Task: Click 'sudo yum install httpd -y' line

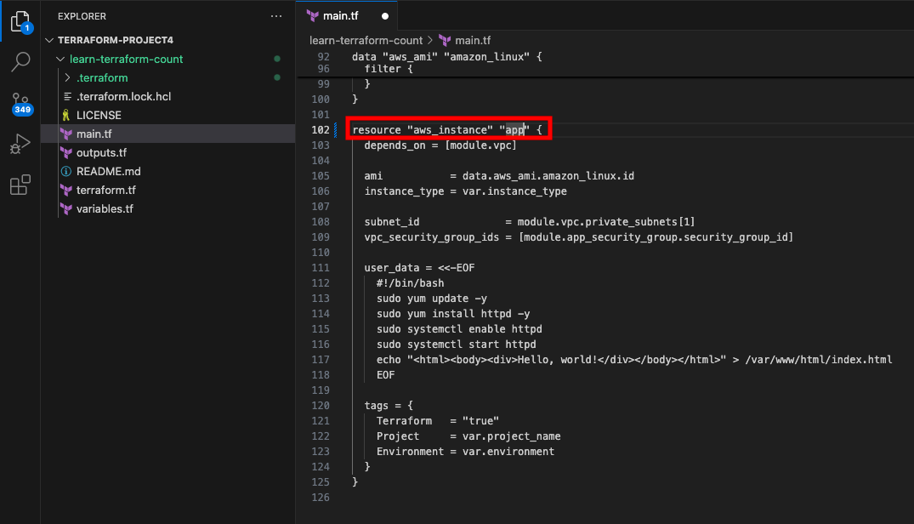Action: click(x=453, y=314)
